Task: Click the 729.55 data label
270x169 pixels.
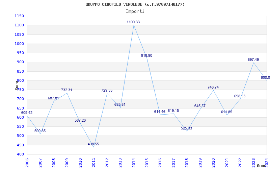Action: click(x=107, y=90)
